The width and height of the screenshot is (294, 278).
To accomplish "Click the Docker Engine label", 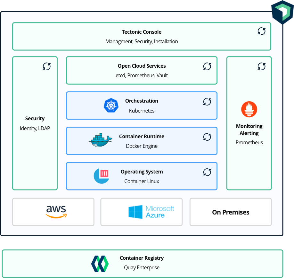I will 142,146.
